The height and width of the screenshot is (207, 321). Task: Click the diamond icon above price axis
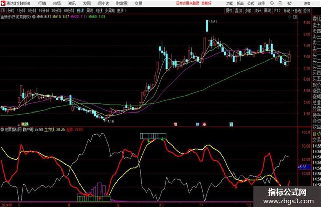click(290, 17)
